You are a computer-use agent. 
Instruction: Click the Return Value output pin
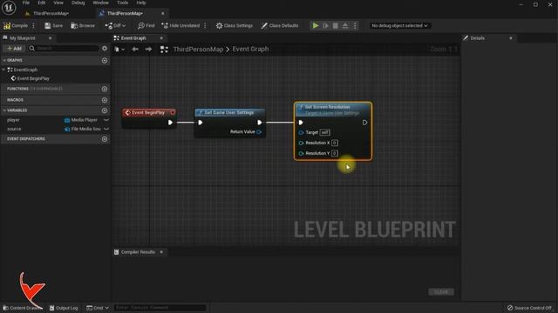[259, 132]
